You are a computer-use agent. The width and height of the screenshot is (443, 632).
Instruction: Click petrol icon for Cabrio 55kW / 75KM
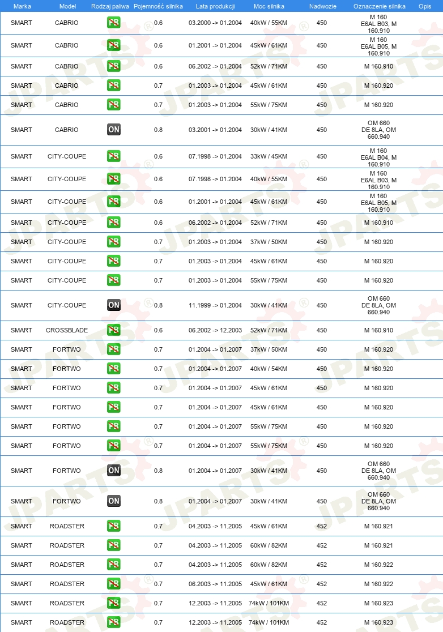click(114, 105)
